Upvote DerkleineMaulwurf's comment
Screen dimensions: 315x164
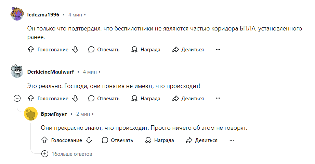[31, 98]
